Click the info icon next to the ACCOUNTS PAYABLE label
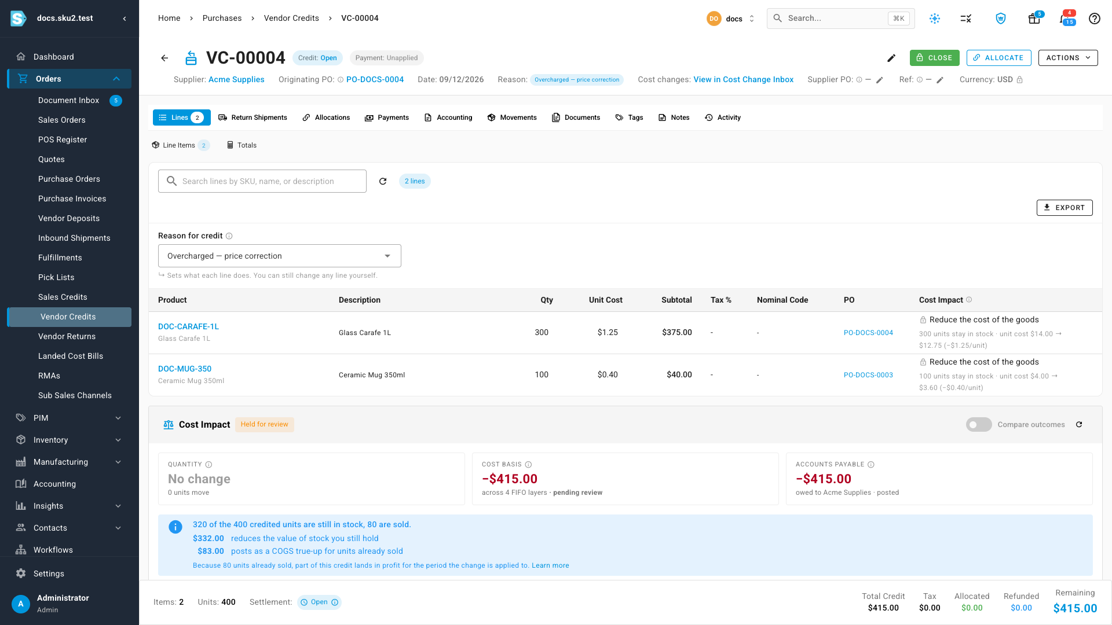The height and width of the screenshot is (625, 1112). (x=871, y=465)
